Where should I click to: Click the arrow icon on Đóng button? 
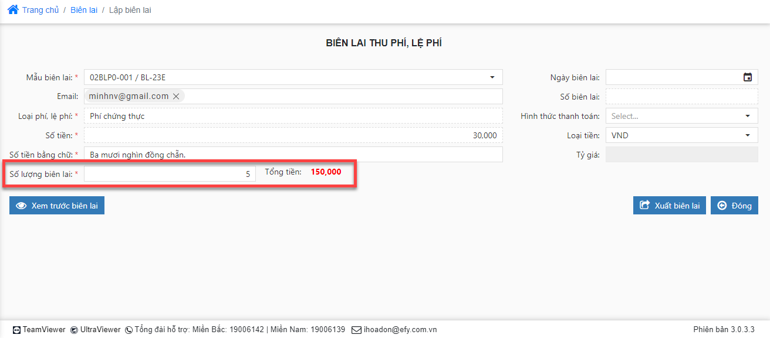pos(722,206)
